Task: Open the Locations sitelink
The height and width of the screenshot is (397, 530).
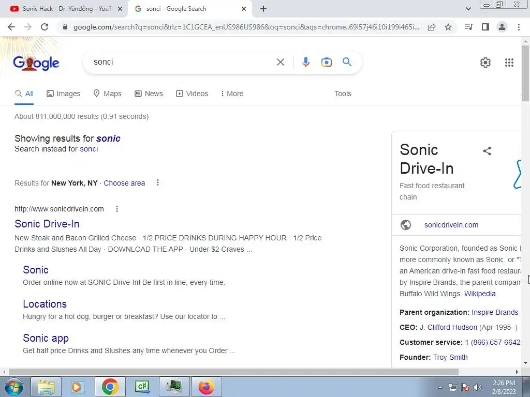Action: (x=45, y=304)
